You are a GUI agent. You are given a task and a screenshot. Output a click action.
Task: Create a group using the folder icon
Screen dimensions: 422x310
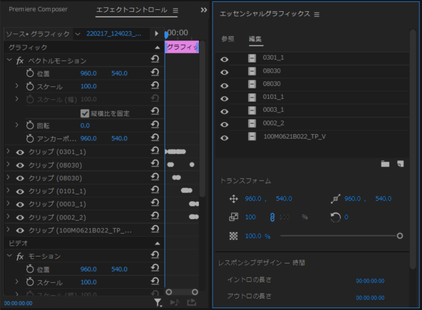point(385,164)
